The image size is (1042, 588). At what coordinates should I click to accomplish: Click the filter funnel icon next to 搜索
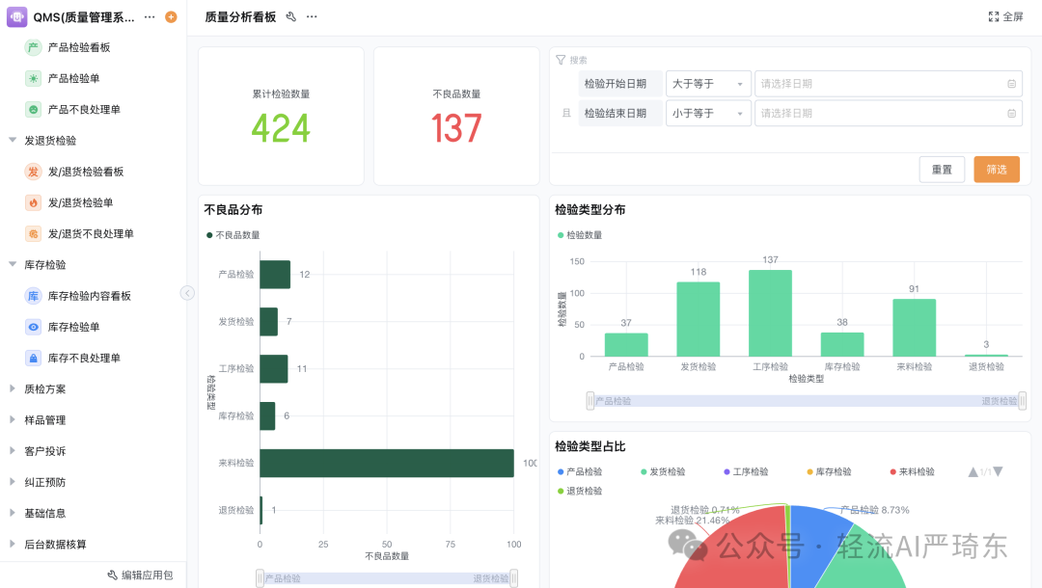(560, 59)
